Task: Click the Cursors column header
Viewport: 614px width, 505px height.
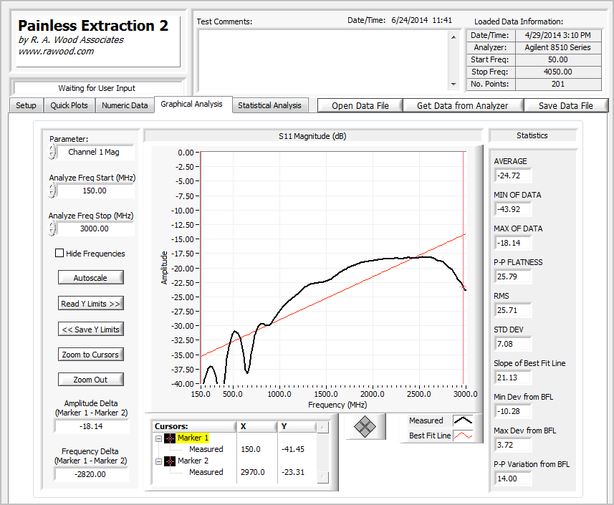Action: (195, 426)
